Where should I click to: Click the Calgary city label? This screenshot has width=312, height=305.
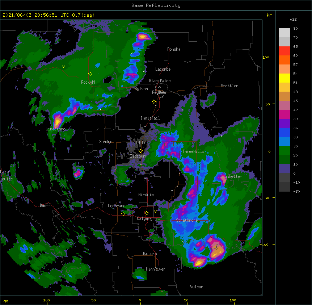(x=145, y=218)
